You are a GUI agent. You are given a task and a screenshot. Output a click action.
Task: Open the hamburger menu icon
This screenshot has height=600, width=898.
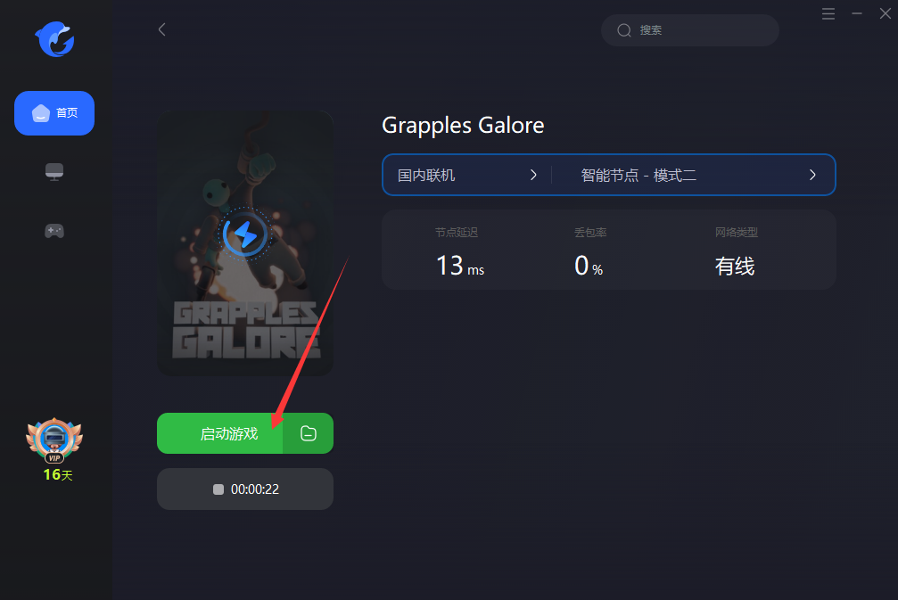click(x=828, y=13)
